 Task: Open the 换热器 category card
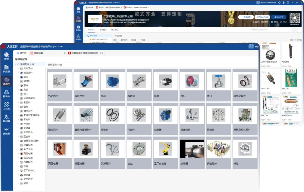(192, 153)
